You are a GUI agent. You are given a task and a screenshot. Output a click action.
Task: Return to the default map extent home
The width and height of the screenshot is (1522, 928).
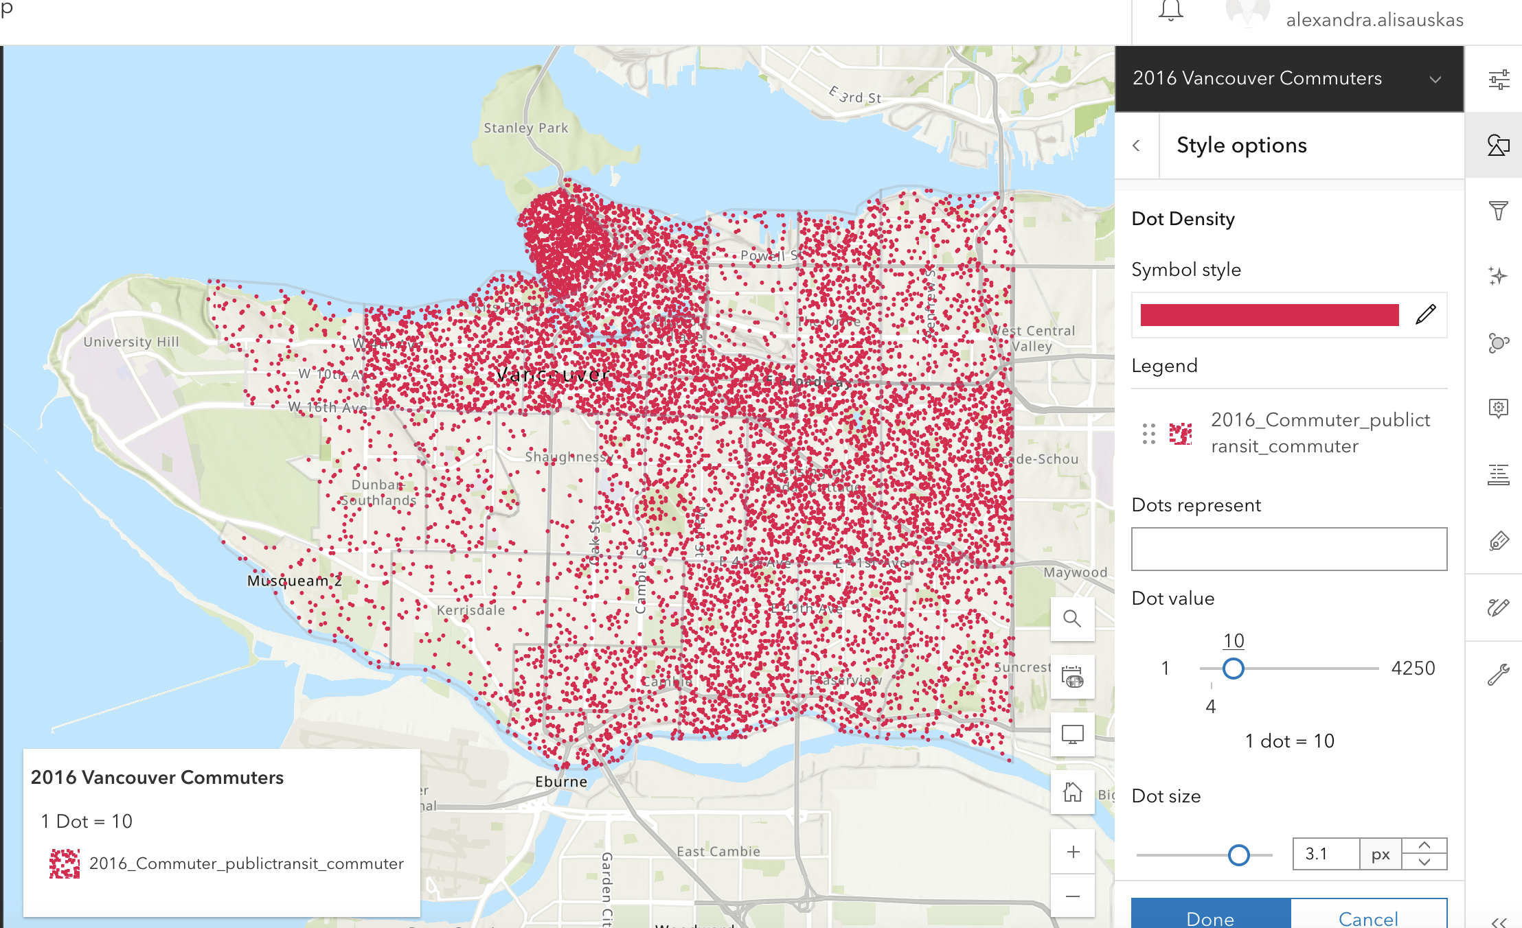(1072, 792)
